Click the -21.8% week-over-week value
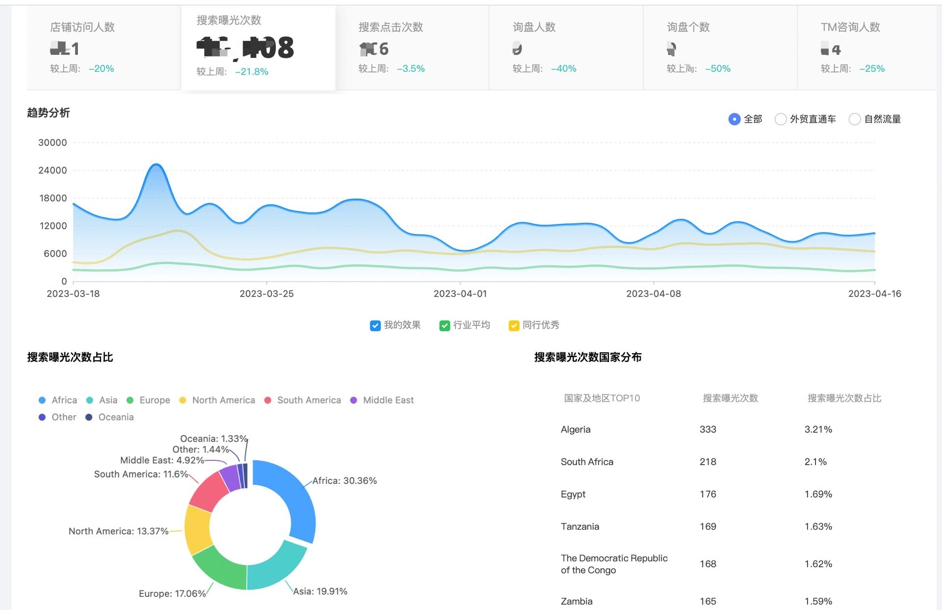This screenshot has width=942, height=610. pos(252,72)
